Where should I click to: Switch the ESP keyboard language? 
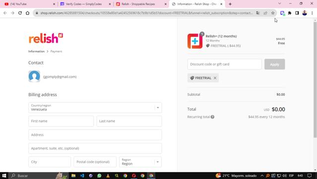(291, 176)
